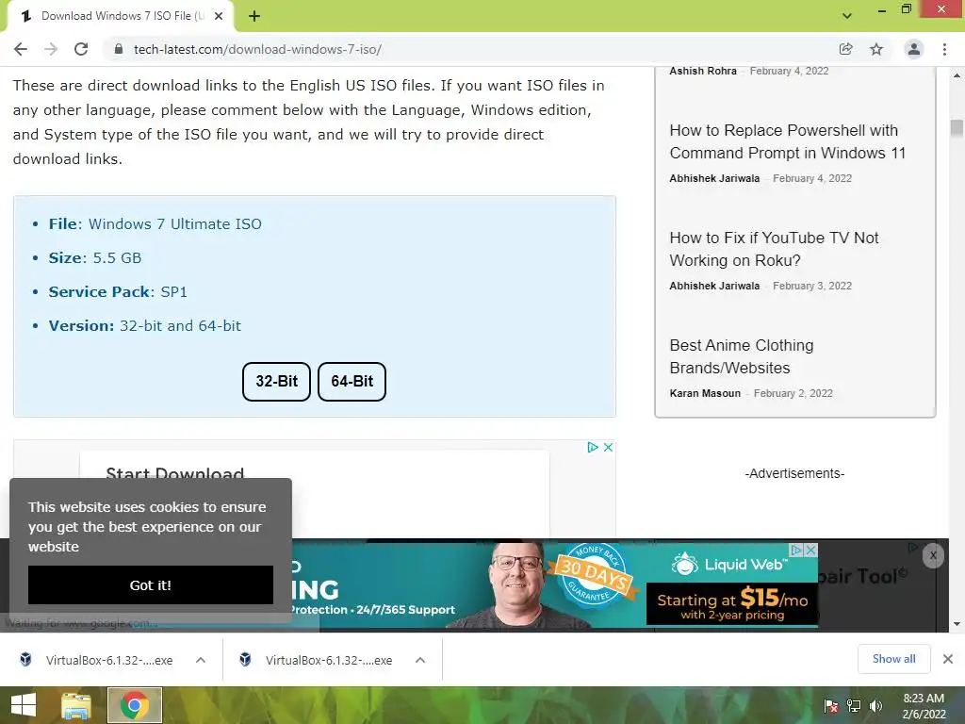Click the first Abhishek Jariwala author link
965x724 pixels.
point(714,178)
